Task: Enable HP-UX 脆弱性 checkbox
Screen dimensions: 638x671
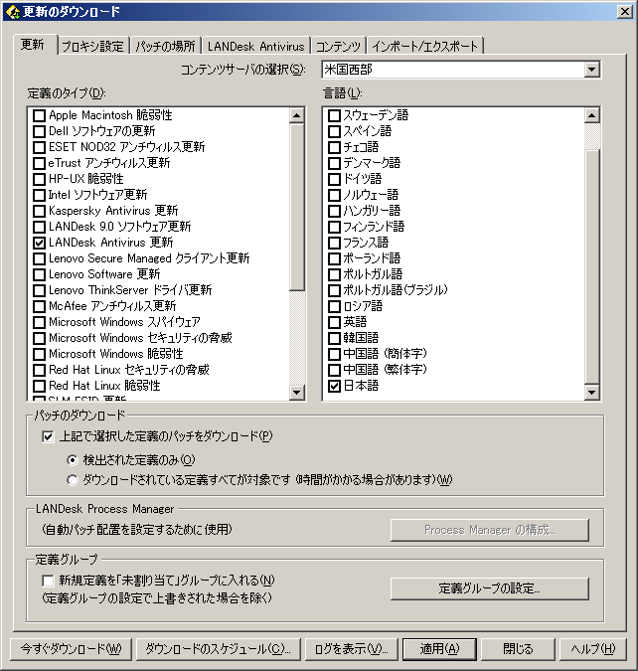Action: coord(39,179)
